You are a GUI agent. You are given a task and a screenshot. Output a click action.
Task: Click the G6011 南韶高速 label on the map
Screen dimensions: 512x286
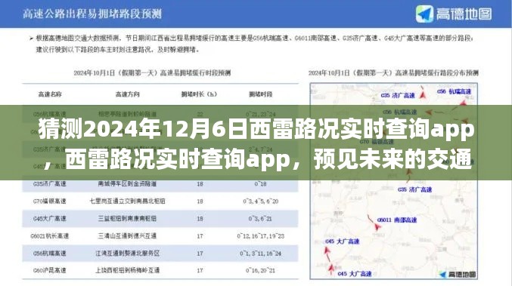tap(397, 220)
